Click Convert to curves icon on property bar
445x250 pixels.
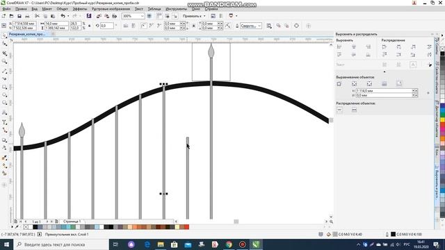click(296, 26)
